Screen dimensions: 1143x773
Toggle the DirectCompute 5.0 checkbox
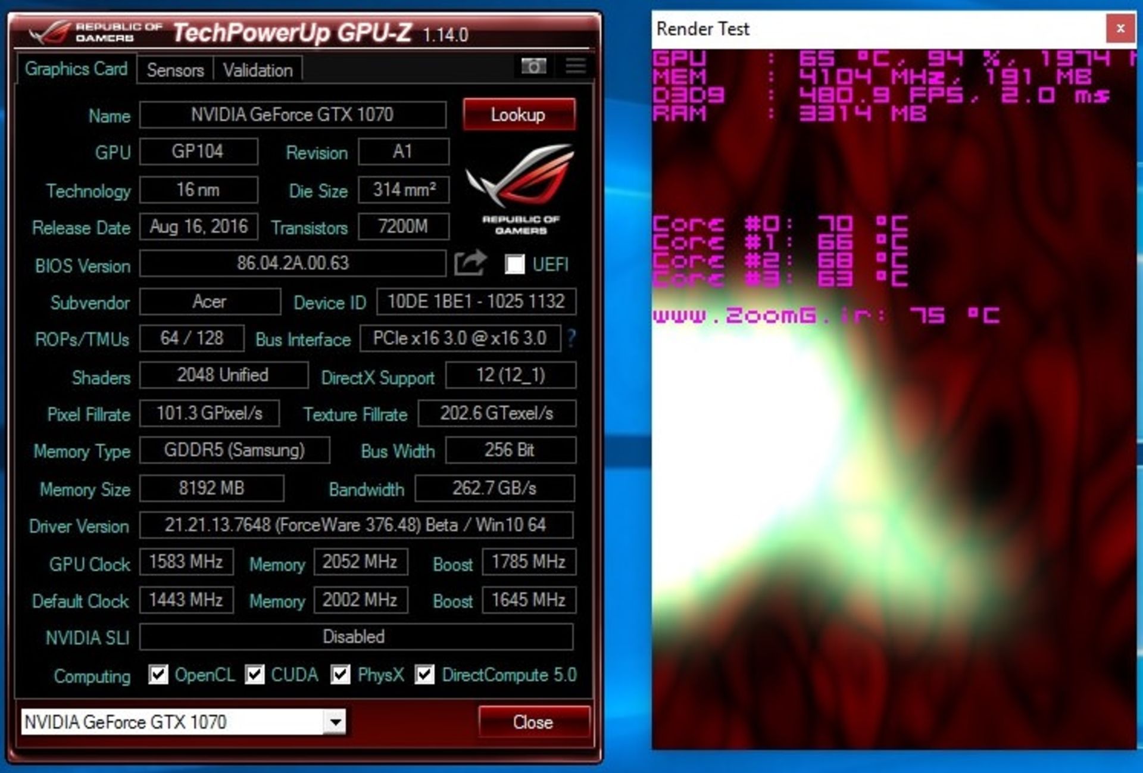[424, 675]
